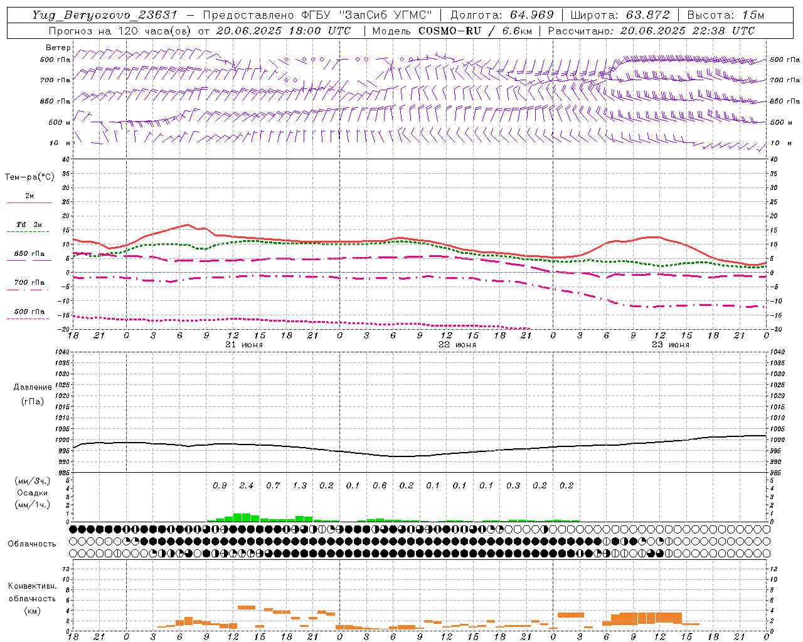Click the Давление pressure panel title

(33, 387)
